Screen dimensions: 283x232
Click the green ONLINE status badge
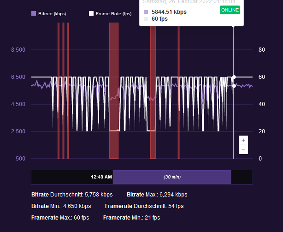coord(230,10)
